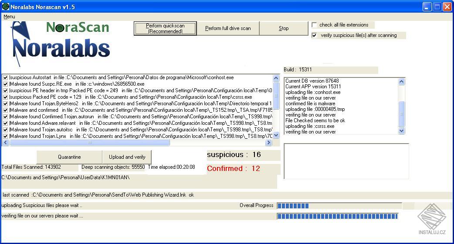454x244 pixels.
Task: Click results horizontal scrollbar left arrow
Action: [x=6, y=143]
